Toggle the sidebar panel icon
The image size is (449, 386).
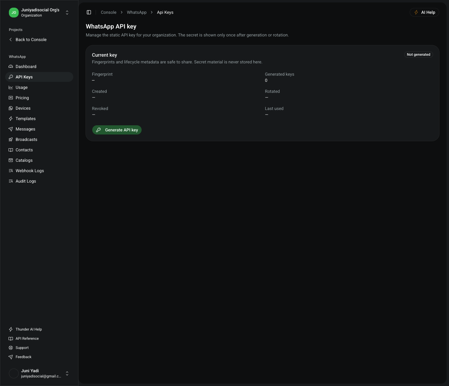[89, 12]
